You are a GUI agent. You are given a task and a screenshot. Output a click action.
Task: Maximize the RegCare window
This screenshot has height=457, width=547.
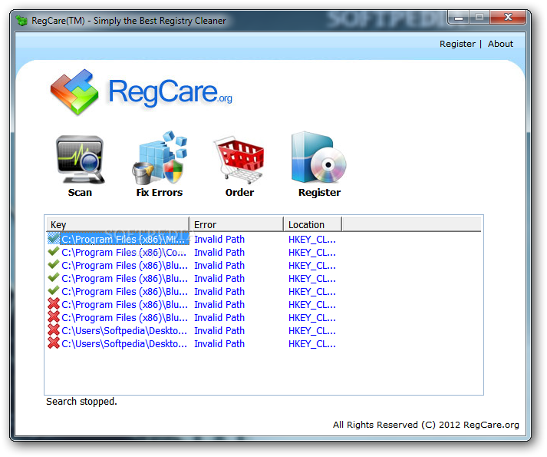(479, 18)
